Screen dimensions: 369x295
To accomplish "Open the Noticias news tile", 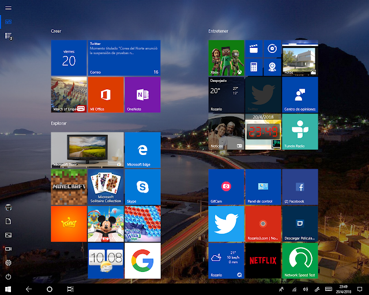I will coord(226,131).
